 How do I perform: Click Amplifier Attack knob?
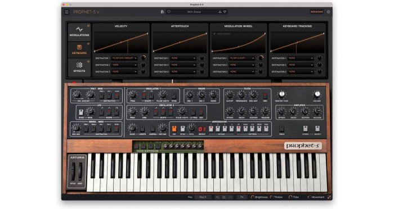tap(281, 111)
